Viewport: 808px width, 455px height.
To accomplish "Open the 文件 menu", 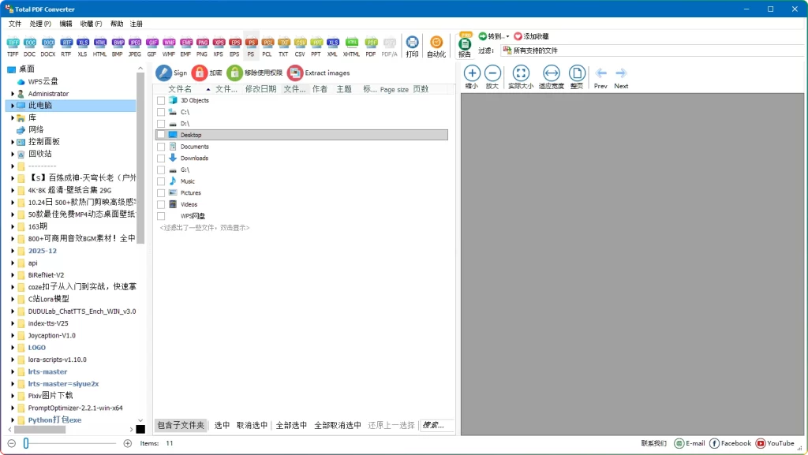I will click(15, 24).
